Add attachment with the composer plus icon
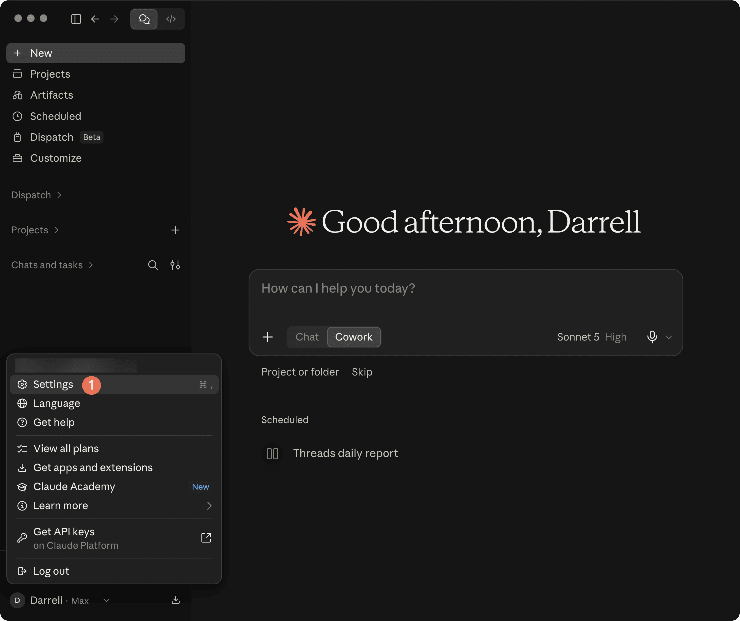 coord(268,337)
